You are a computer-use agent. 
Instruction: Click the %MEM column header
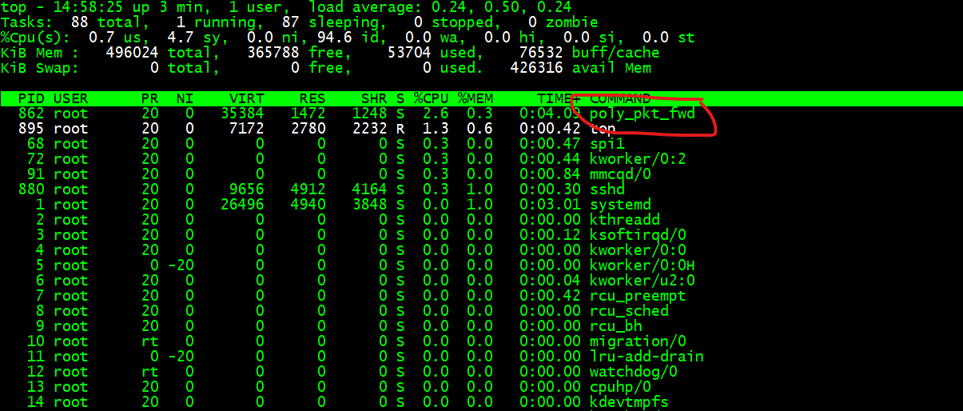[x=476, y=98]
